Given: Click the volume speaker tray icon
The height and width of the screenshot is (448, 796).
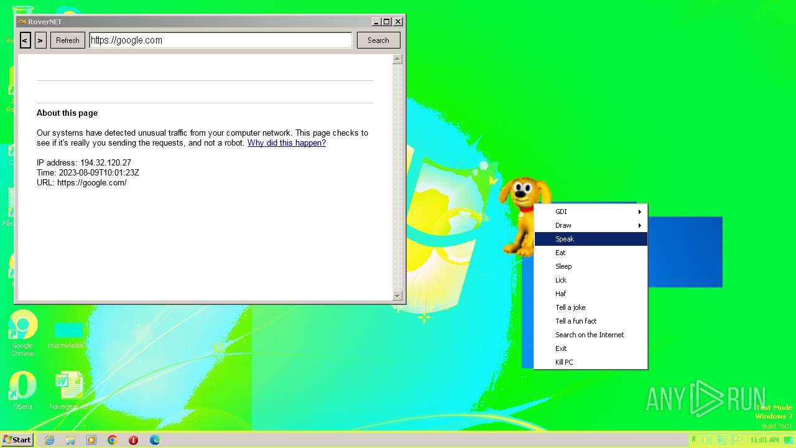Looking at the screenshot, I should 708,440.
